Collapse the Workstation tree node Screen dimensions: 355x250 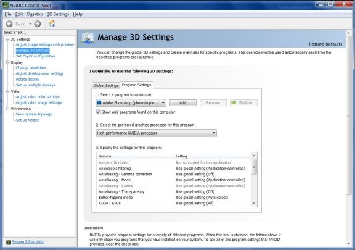click(7, 109)
